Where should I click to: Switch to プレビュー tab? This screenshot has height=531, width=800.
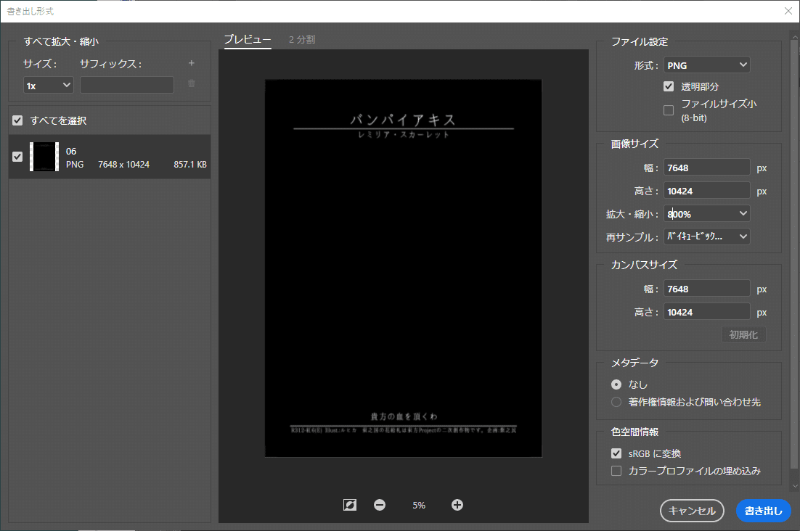248,39
